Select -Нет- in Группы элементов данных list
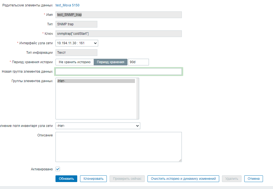This screenshot has height=189, width=273. (96, 81)
